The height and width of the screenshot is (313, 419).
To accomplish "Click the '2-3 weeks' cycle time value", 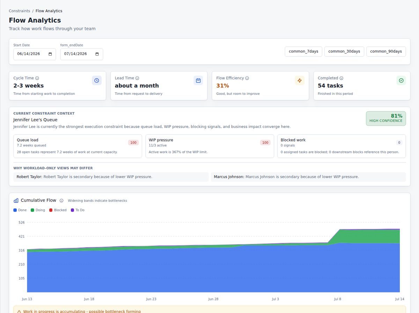I will [x=29, y=86].
